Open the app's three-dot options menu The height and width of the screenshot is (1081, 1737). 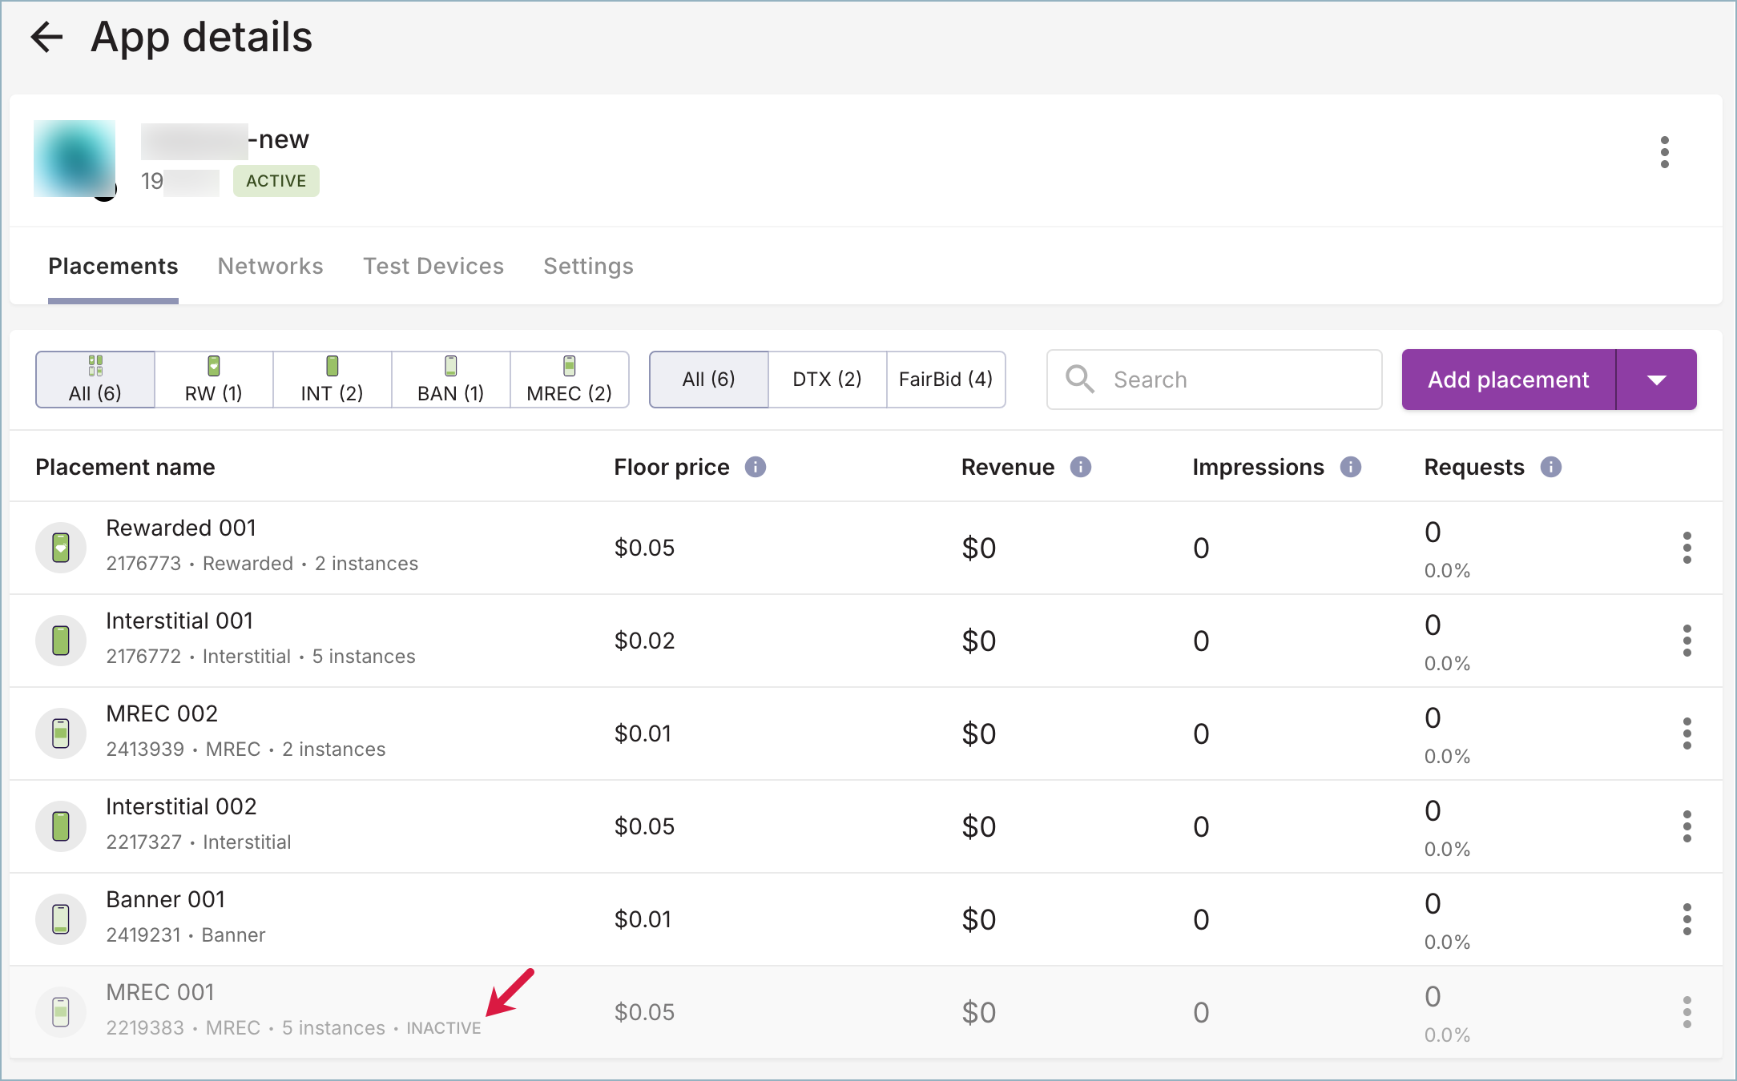coord(1664,152)
